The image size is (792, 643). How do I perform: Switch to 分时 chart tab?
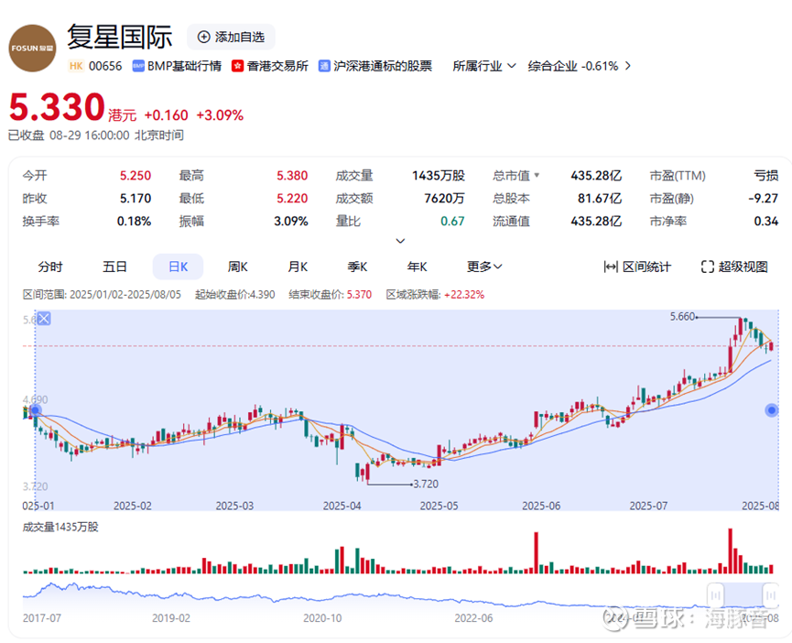50,267
